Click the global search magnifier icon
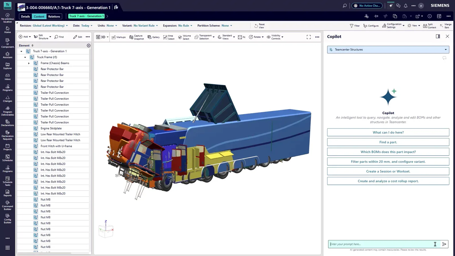The image size is (455, 256). (x=345, y=5)
